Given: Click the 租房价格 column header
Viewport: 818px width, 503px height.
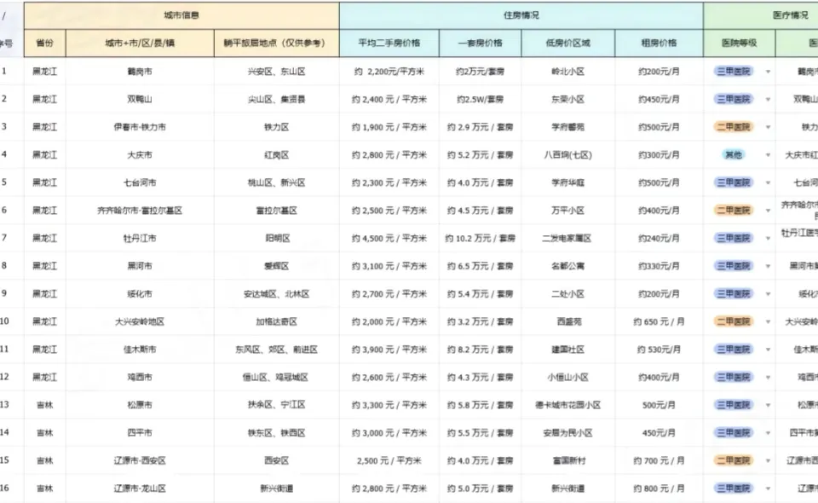Looking at the screenshot, I should point(656,43).
